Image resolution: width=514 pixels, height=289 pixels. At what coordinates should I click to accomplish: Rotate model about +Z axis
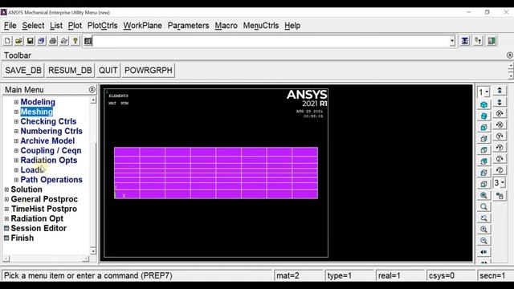click(500, 159)
